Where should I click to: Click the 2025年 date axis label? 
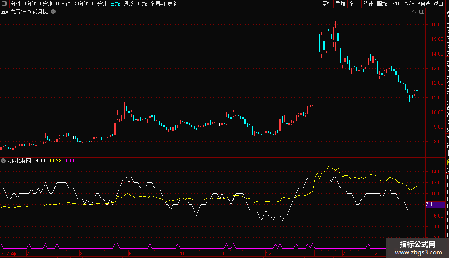(x=9, y=254)
